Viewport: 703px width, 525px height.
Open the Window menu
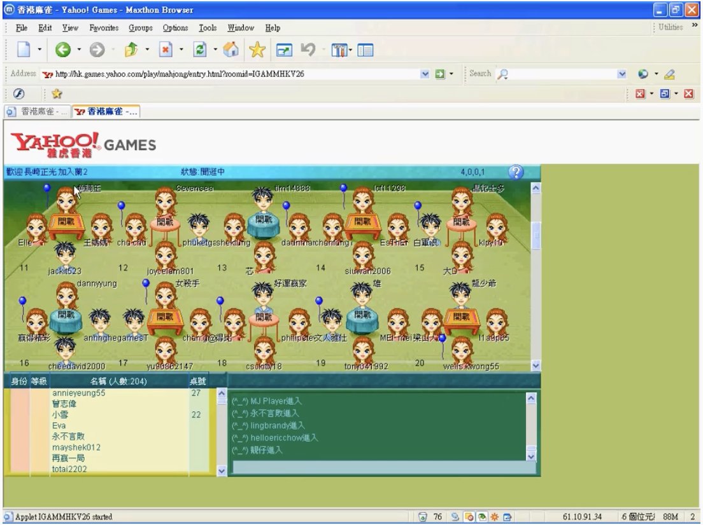(241, 28)
